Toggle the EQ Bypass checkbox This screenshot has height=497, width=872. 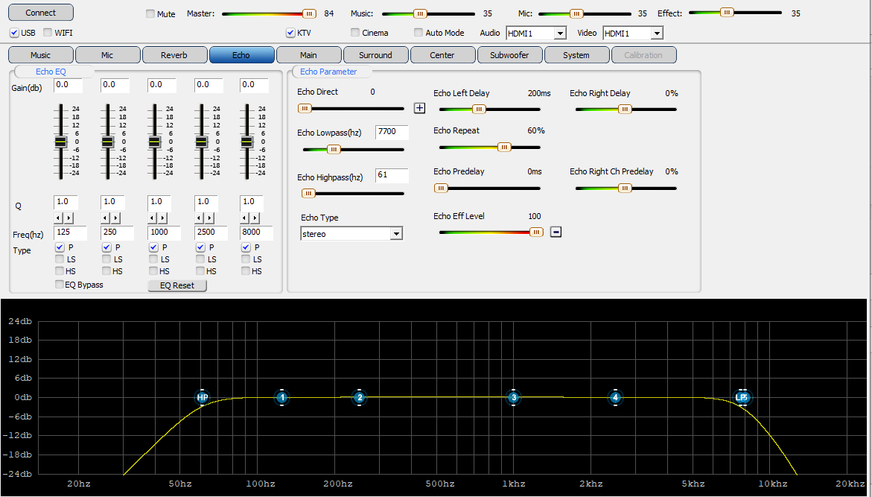click(60, 285)
